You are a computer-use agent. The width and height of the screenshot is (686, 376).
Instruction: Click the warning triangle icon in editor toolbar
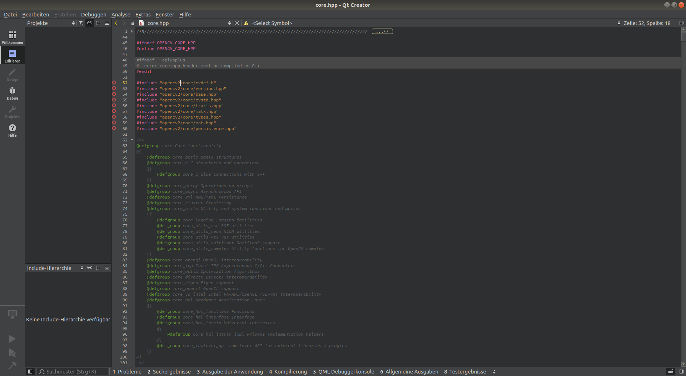click(x=246, y=23)
